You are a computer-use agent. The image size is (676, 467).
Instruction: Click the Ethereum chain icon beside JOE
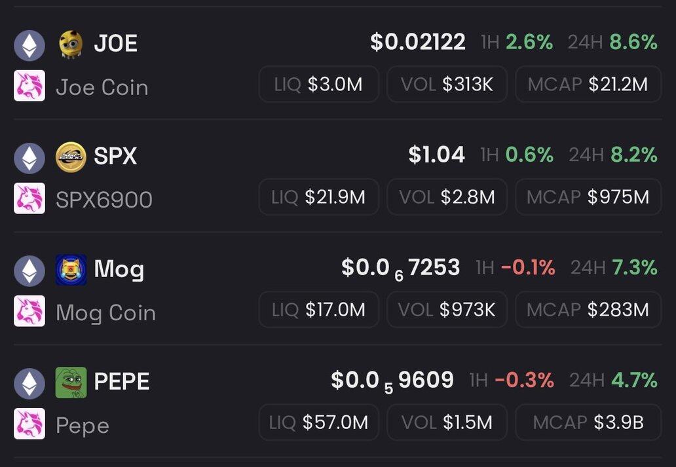[x=29, y=45]
